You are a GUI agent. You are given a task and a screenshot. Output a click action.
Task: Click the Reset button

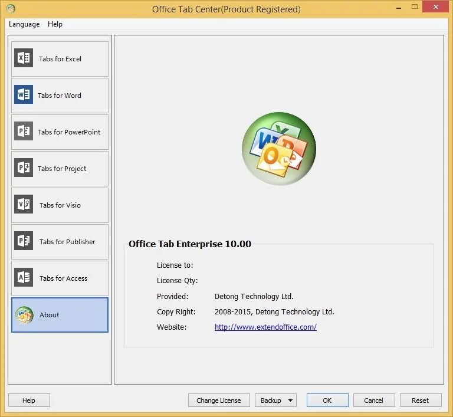(x=421, y=400)
